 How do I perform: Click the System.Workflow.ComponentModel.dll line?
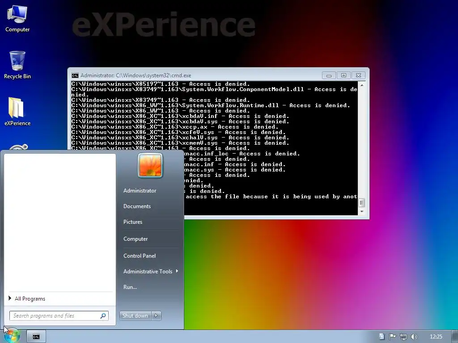[x=214, y=92]
